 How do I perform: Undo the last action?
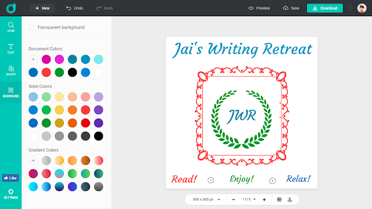pos(74,8)
